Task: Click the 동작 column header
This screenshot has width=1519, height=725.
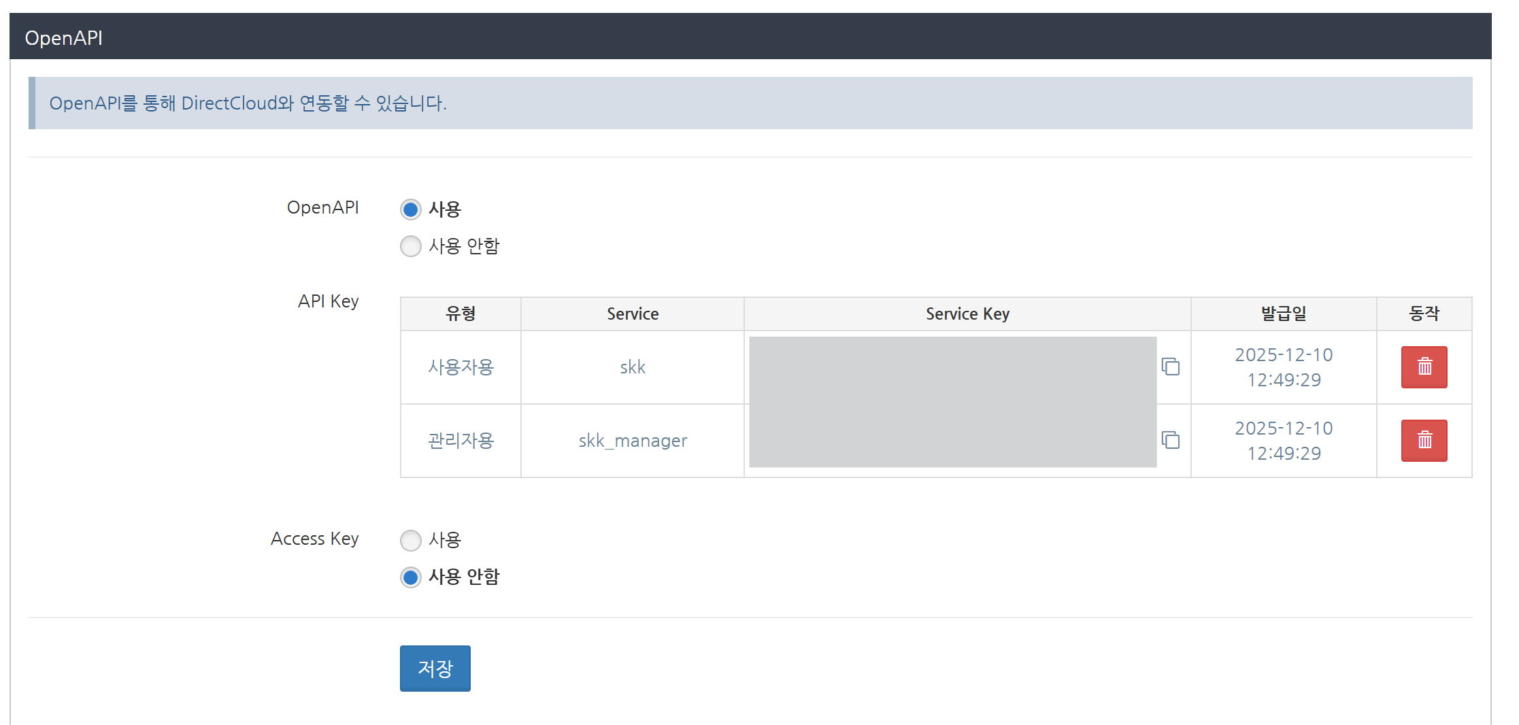Action: [1424, 314]
